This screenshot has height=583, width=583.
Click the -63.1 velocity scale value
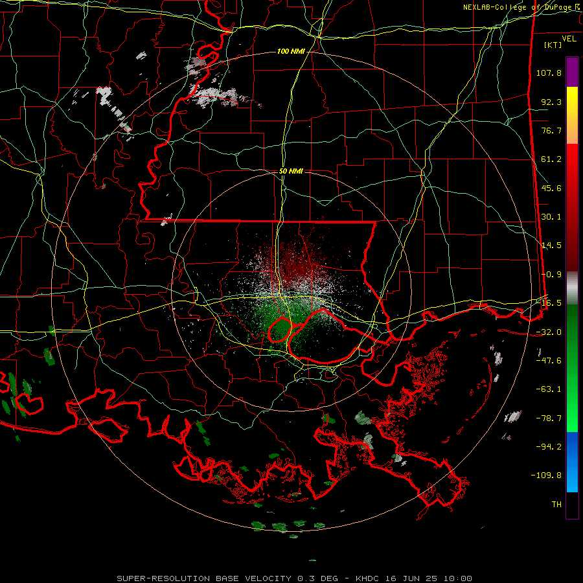point(549,389)
